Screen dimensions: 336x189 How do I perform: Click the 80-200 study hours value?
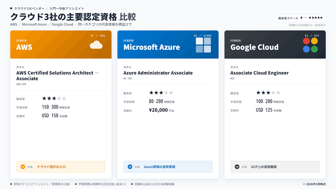pyautogui.click(x=156, y=101)
